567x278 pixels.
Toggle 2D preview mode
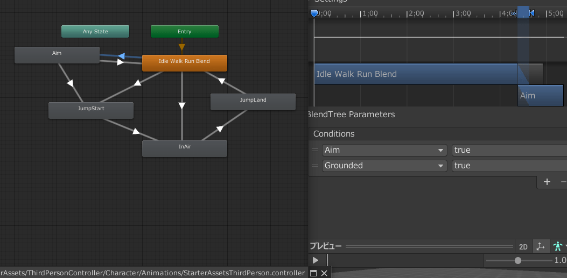click(523, 247)
